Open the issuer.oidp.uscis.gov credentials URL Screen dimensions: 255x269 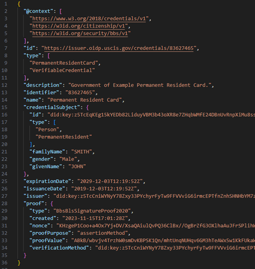(x=119, y=48)
